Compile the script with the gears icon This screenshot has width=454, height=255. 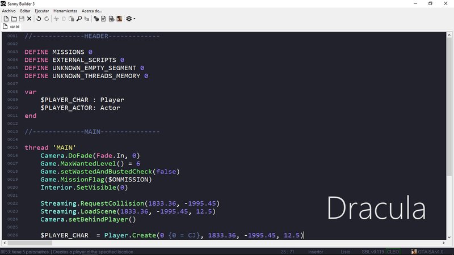(96, 19)
